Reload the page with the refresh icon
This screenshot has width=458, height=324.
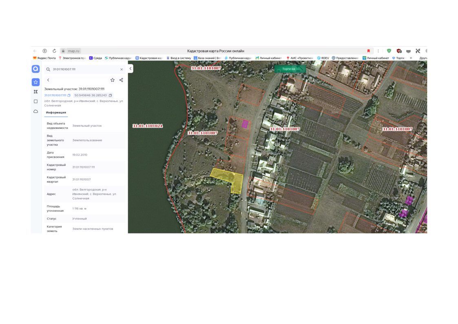point(54,51)
